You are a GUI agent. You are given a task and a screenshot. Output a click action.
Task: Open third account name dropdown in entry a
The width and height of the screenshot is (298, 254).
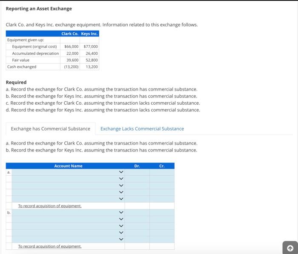pos(68,186)
